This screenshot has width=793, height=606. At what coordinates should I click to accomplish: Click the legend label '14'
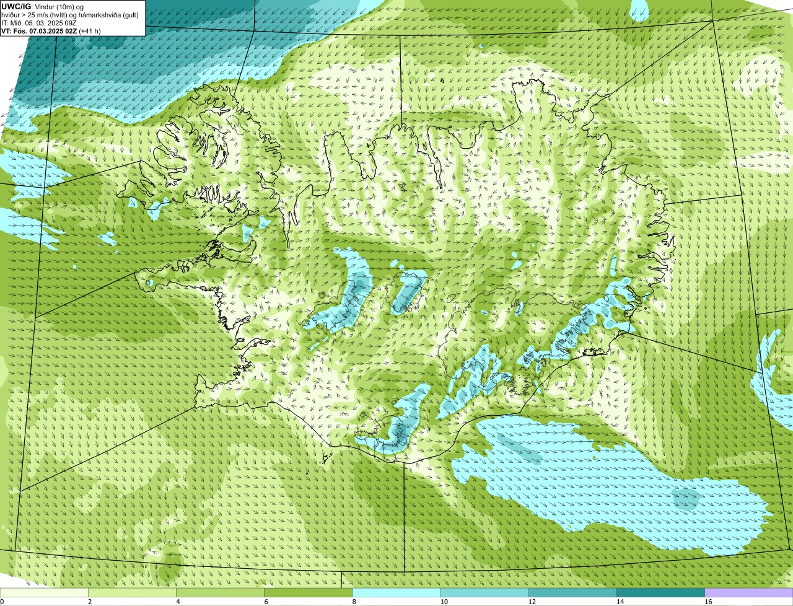click(x=619, y=602)
